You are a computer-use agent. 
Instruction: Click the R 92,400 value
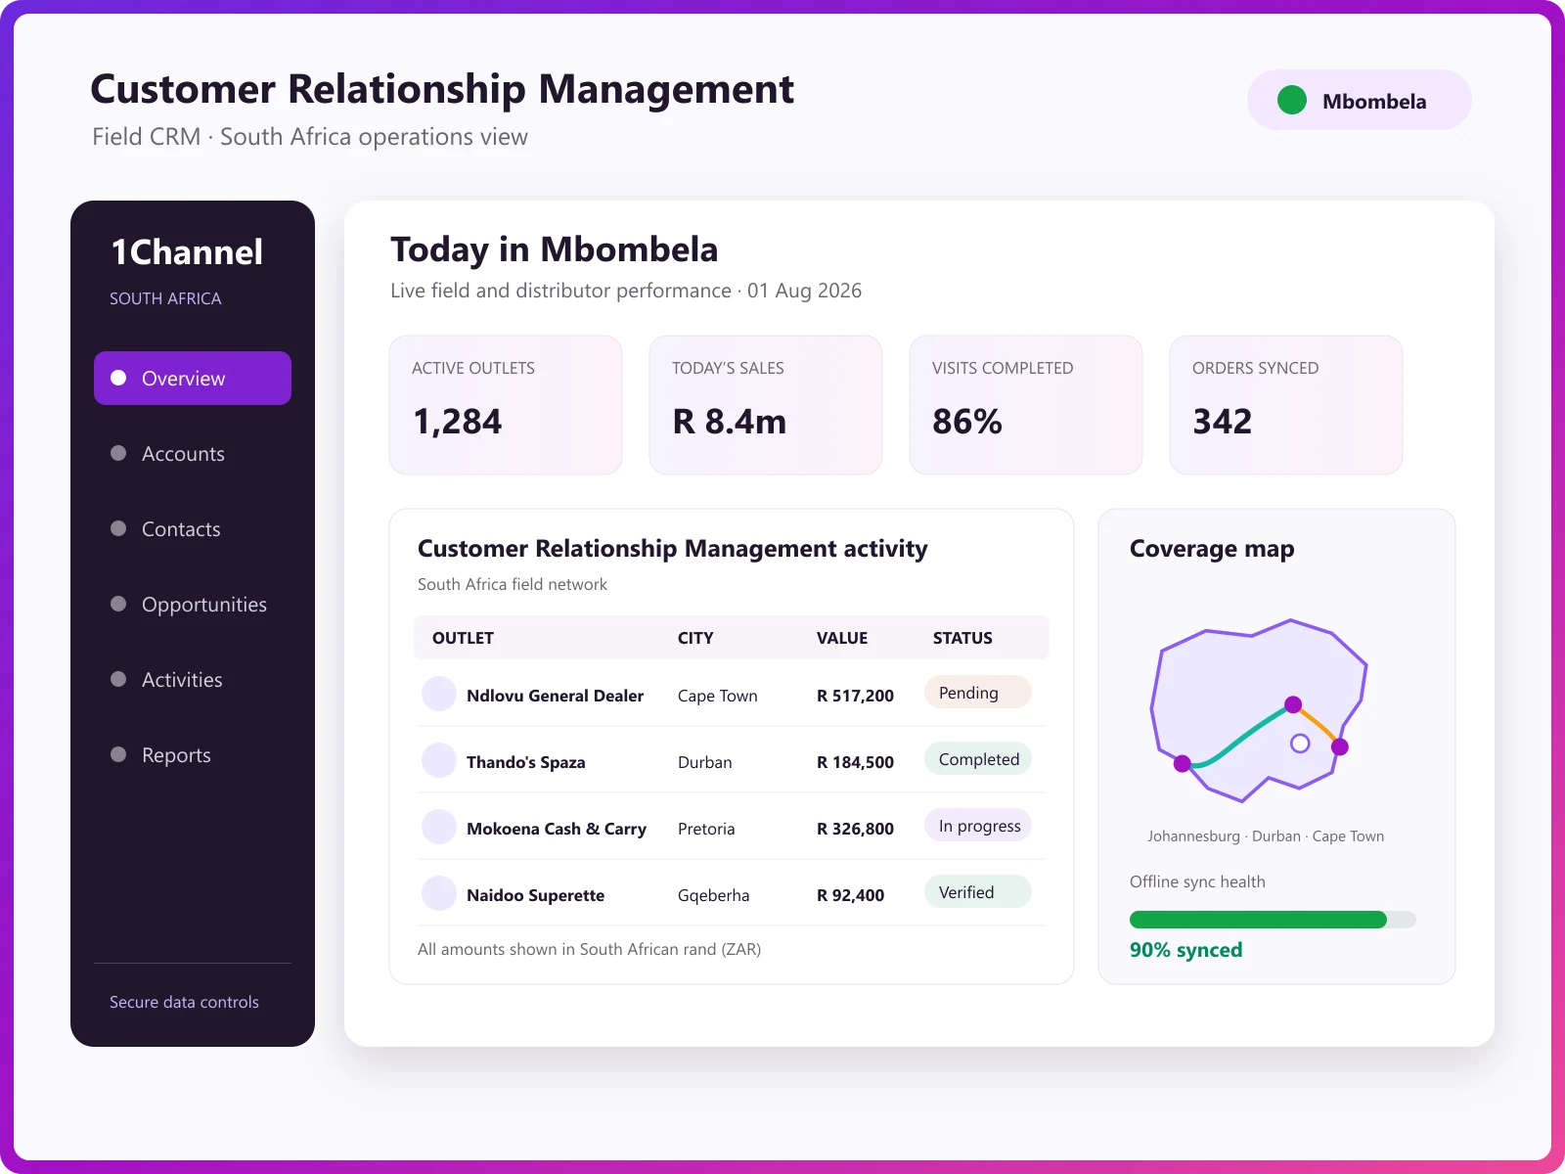(850, 895)
